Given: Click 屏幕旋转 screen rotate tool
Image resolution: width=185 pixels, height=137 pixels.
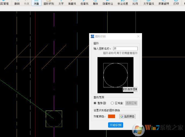Looking at the screenshot, I should (164, 4).
